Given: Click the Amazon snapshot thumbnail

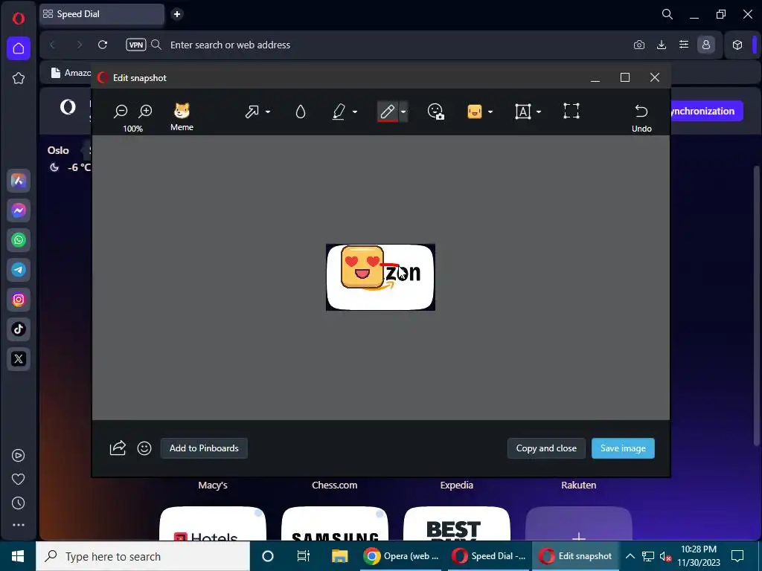Looking at the screenshot, I should coord(380,277).
